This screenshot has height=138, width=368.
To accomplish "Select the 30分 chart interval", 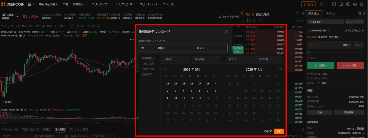I will [x=31, y=26].
